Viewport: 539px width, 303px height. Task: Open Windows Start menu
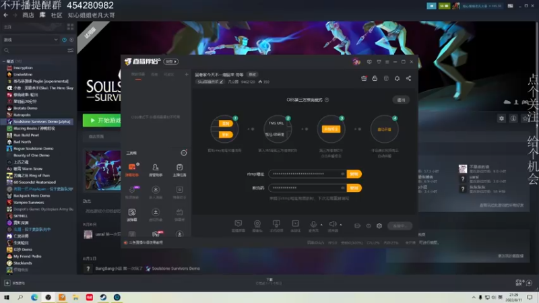click(7, 298)
